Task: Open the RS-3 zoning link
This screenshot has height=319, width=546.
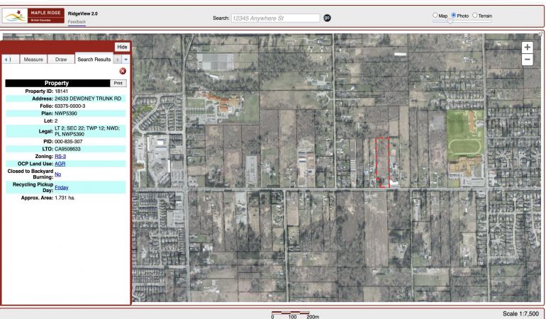Action: (x=60, y=156)
